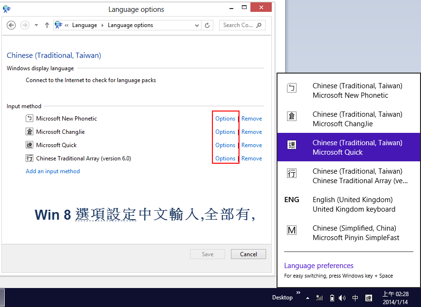Click Add an input method link

53,171
